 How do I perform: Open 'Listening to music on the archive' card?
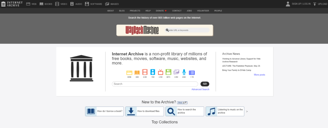click(x=225, y=111)
